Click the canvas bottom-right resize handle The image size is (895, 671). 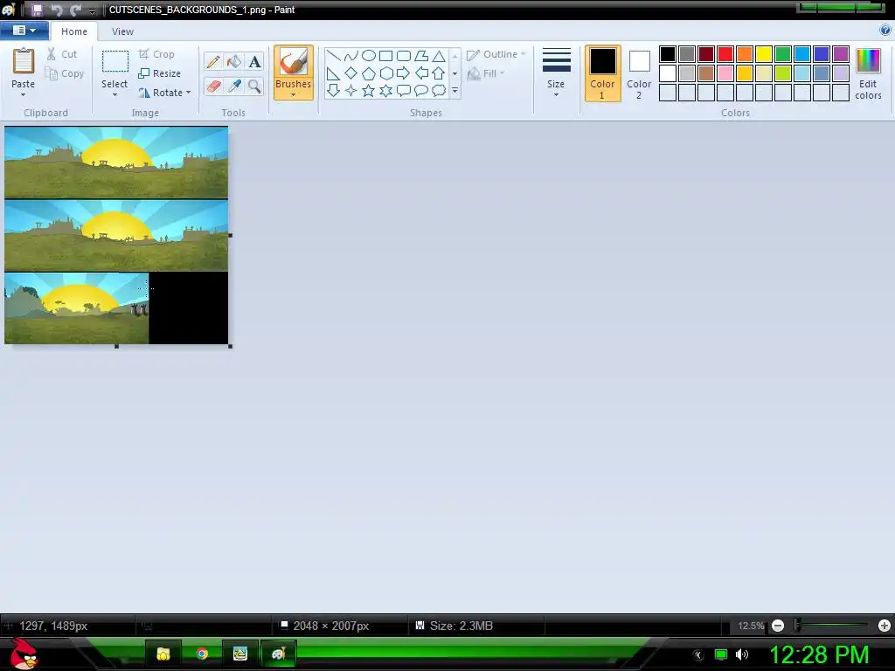click(230, 346)
